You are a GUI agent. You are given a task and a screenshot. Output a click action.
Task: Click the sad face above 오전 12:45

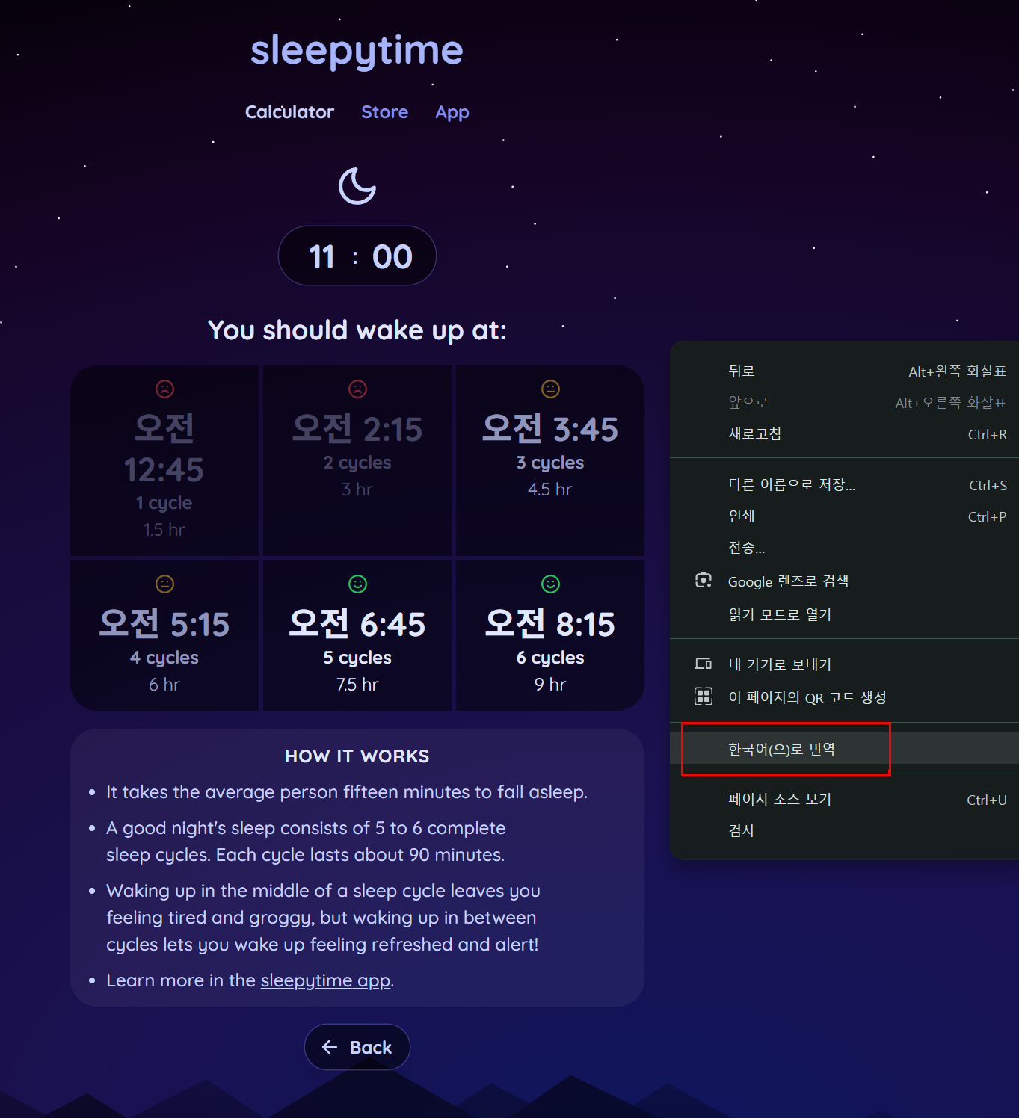tap(164, 389)
